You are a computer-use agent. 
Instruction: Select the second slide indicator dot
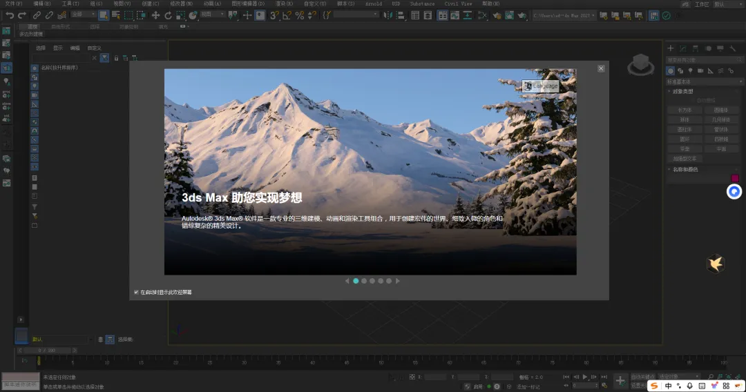(364, 281)
